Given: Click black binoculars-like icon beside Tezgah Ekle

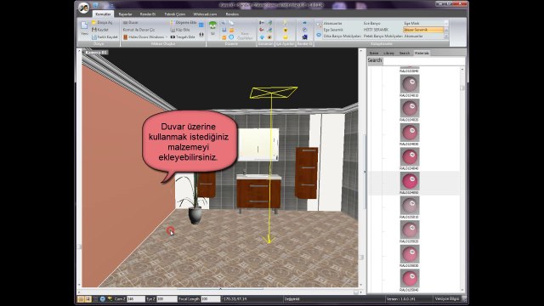Looking at the screenshot, I should click(201, 35).
